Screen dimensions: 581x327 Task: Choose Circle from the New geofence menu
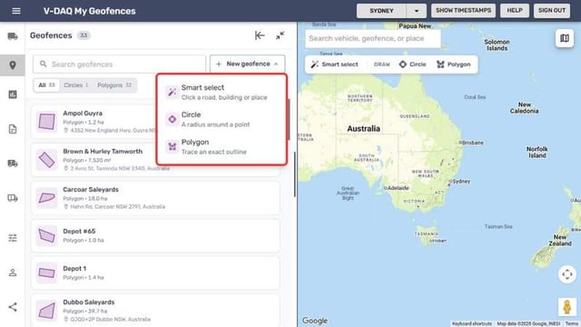(222, 119)
